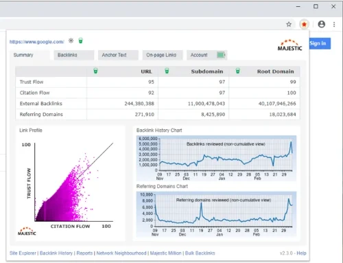Click the URL Citation Flow value 92
Screen dimensions: 343x263
pos(151,93)
